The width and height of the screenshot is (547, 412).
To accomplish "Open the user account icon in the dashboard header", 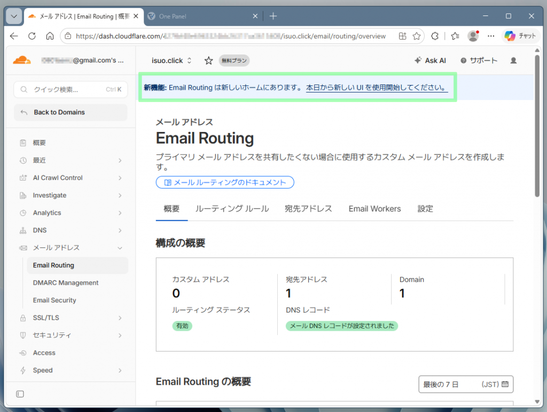I will point(513,61).
